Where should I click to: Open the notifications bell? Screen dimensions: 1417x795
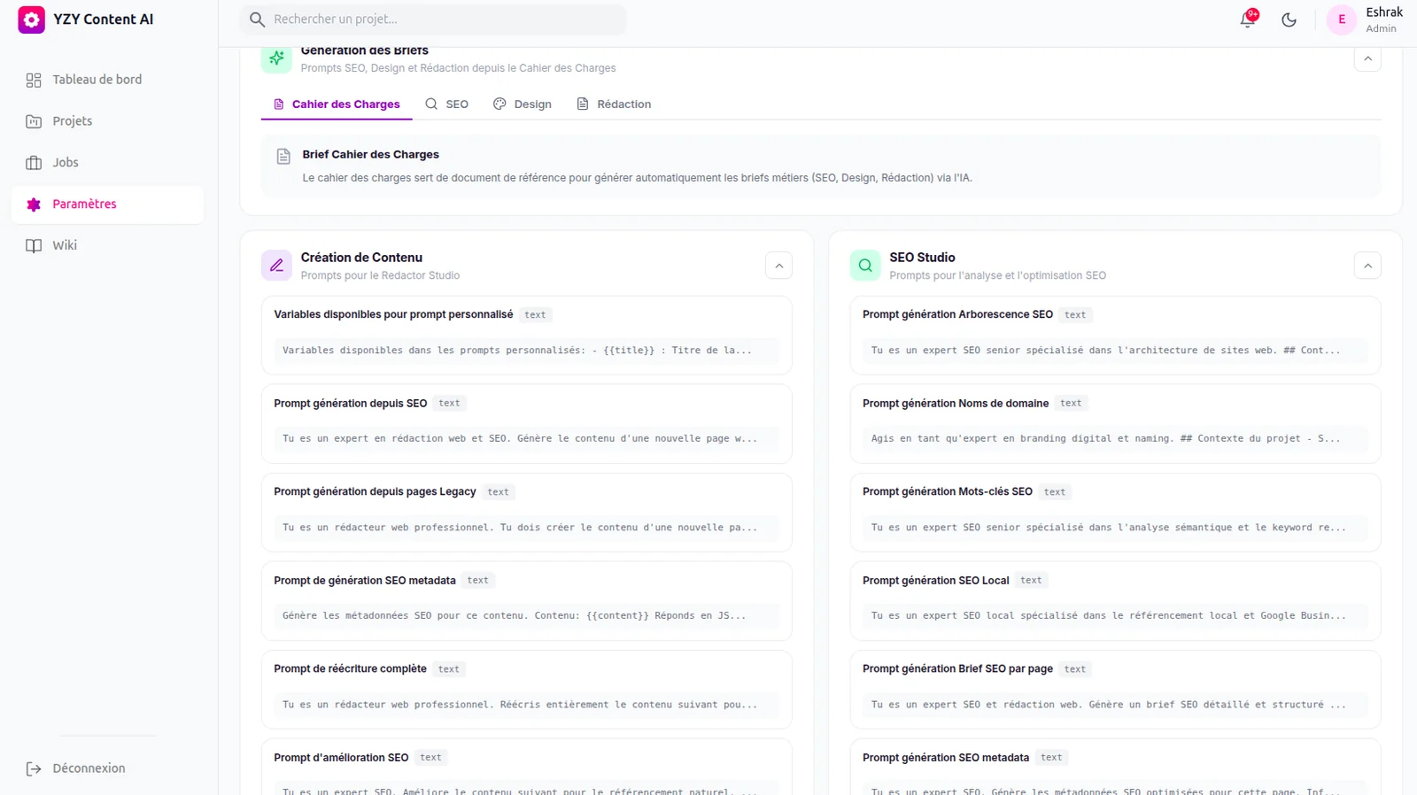click(1248, 19)
